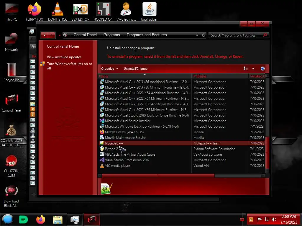The image size is (302, 226).
Task: Open DONT STICK VLC cone shortcut
Action: 58,12
